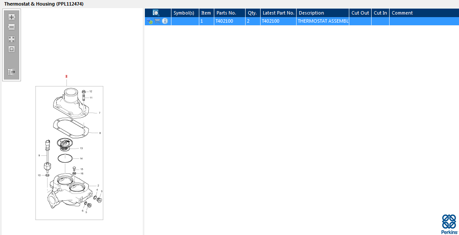Click Thermostat & Housing (PPL112474) title

(x=44, y=4)
